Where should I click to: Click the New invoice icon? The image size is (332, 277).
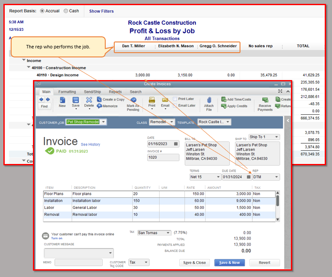coord(62,100)
